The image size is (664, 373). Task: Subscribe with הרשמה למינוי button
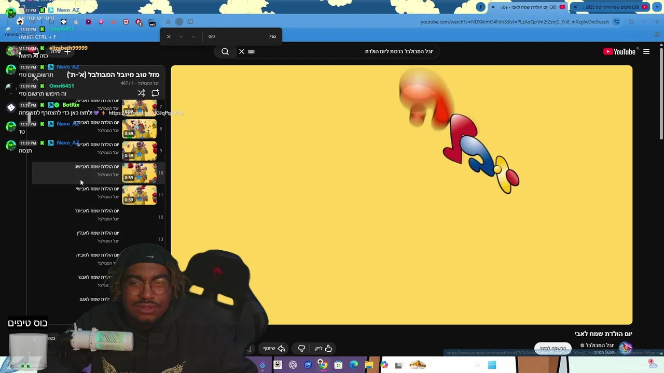tap(552, 348)
